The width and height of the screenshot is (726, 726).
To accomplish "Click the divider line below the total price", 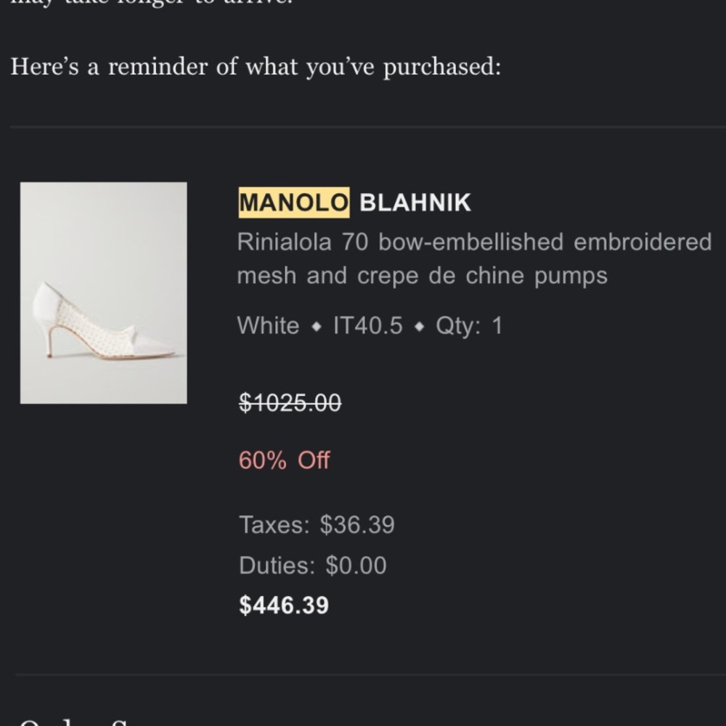I will pyautogui.click(x=370, y=675).
